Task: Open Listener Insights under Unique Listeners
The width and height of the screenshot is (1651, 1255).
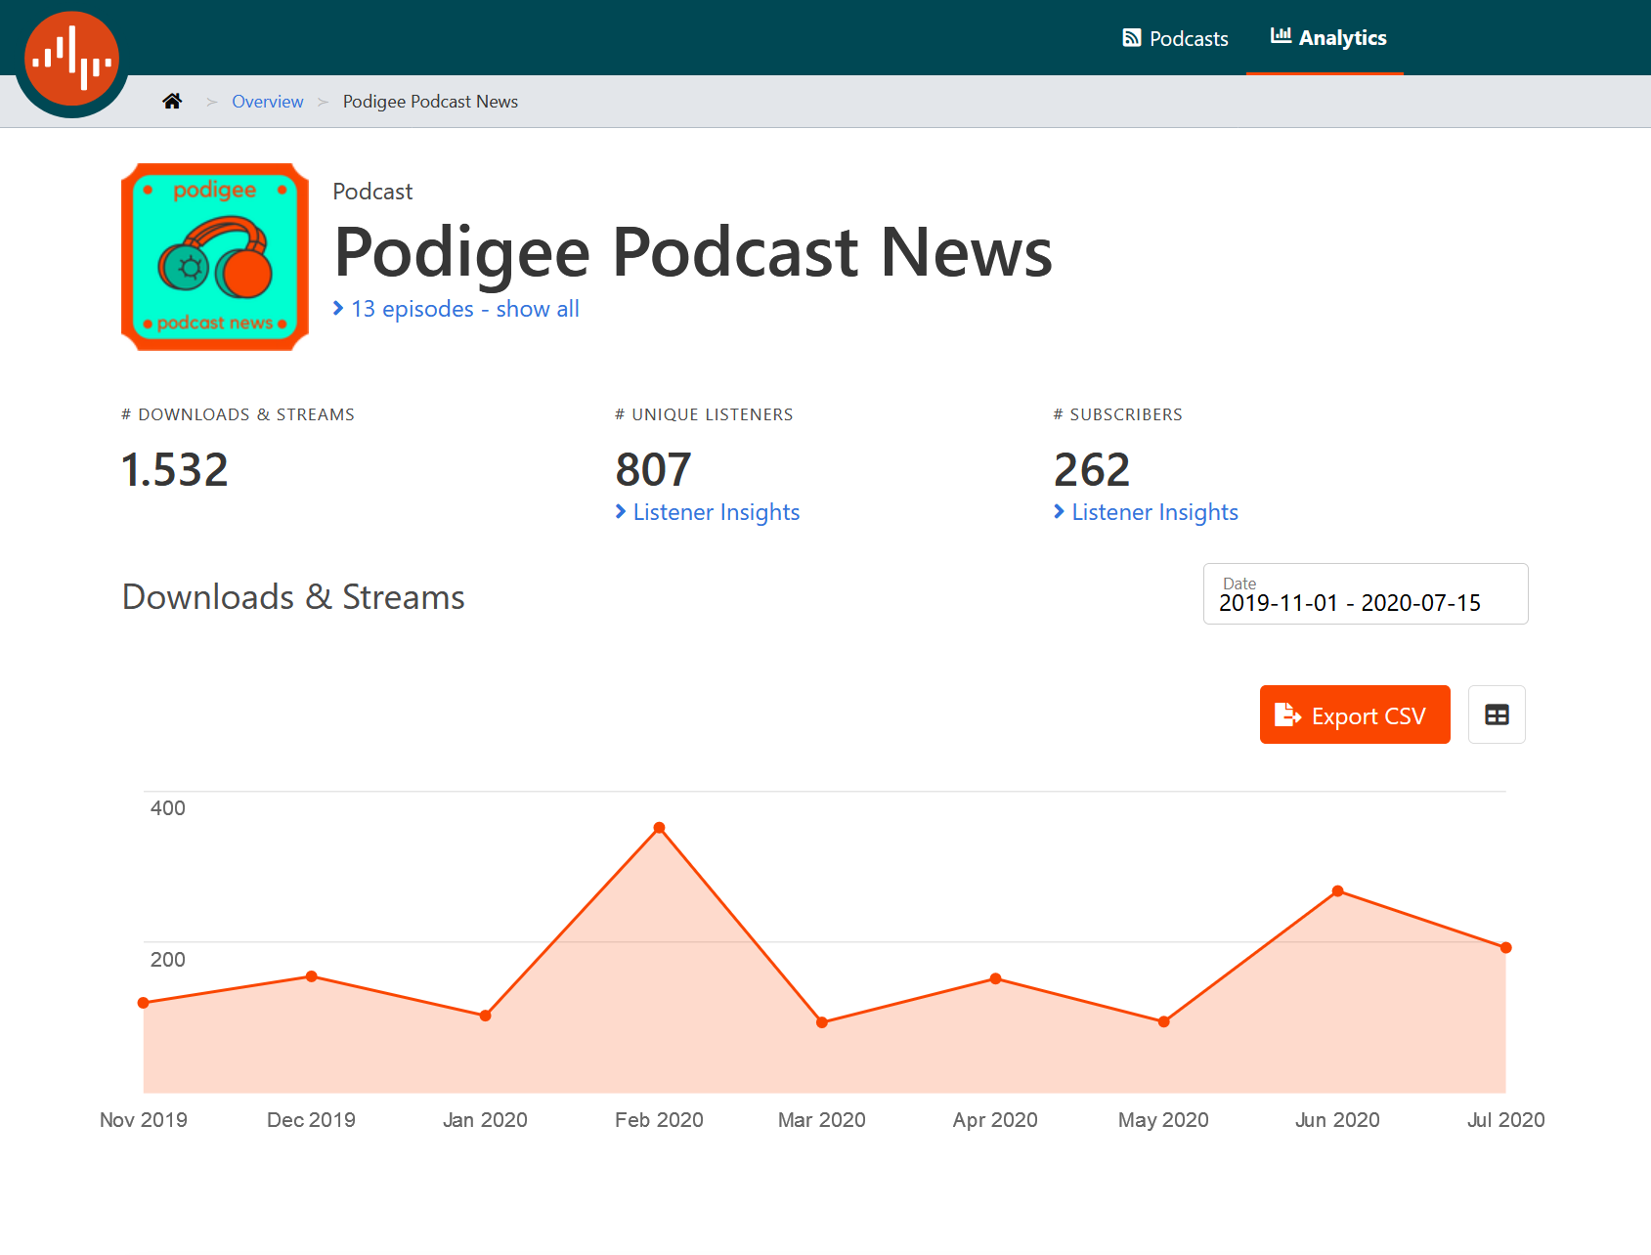Action: [x=708, y=512]
